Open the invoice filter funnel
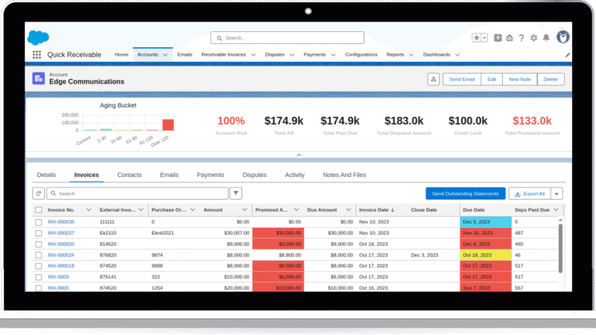 click(x=235, y=194)
